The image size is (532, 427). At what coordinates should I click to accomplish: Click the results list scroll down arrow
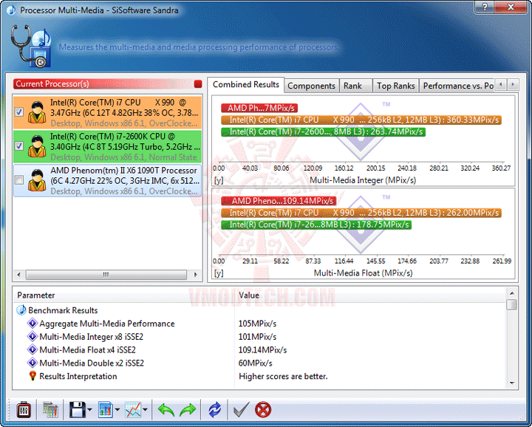(512, 383)
